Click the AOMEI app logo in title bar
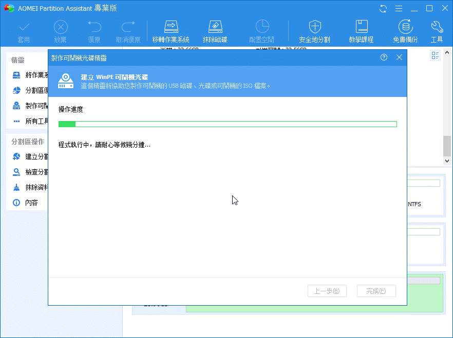453x338 pixels. (9, 8)
